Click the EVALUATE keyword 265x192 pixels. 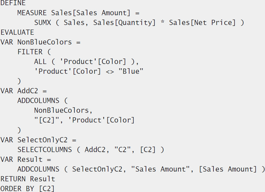17,32
